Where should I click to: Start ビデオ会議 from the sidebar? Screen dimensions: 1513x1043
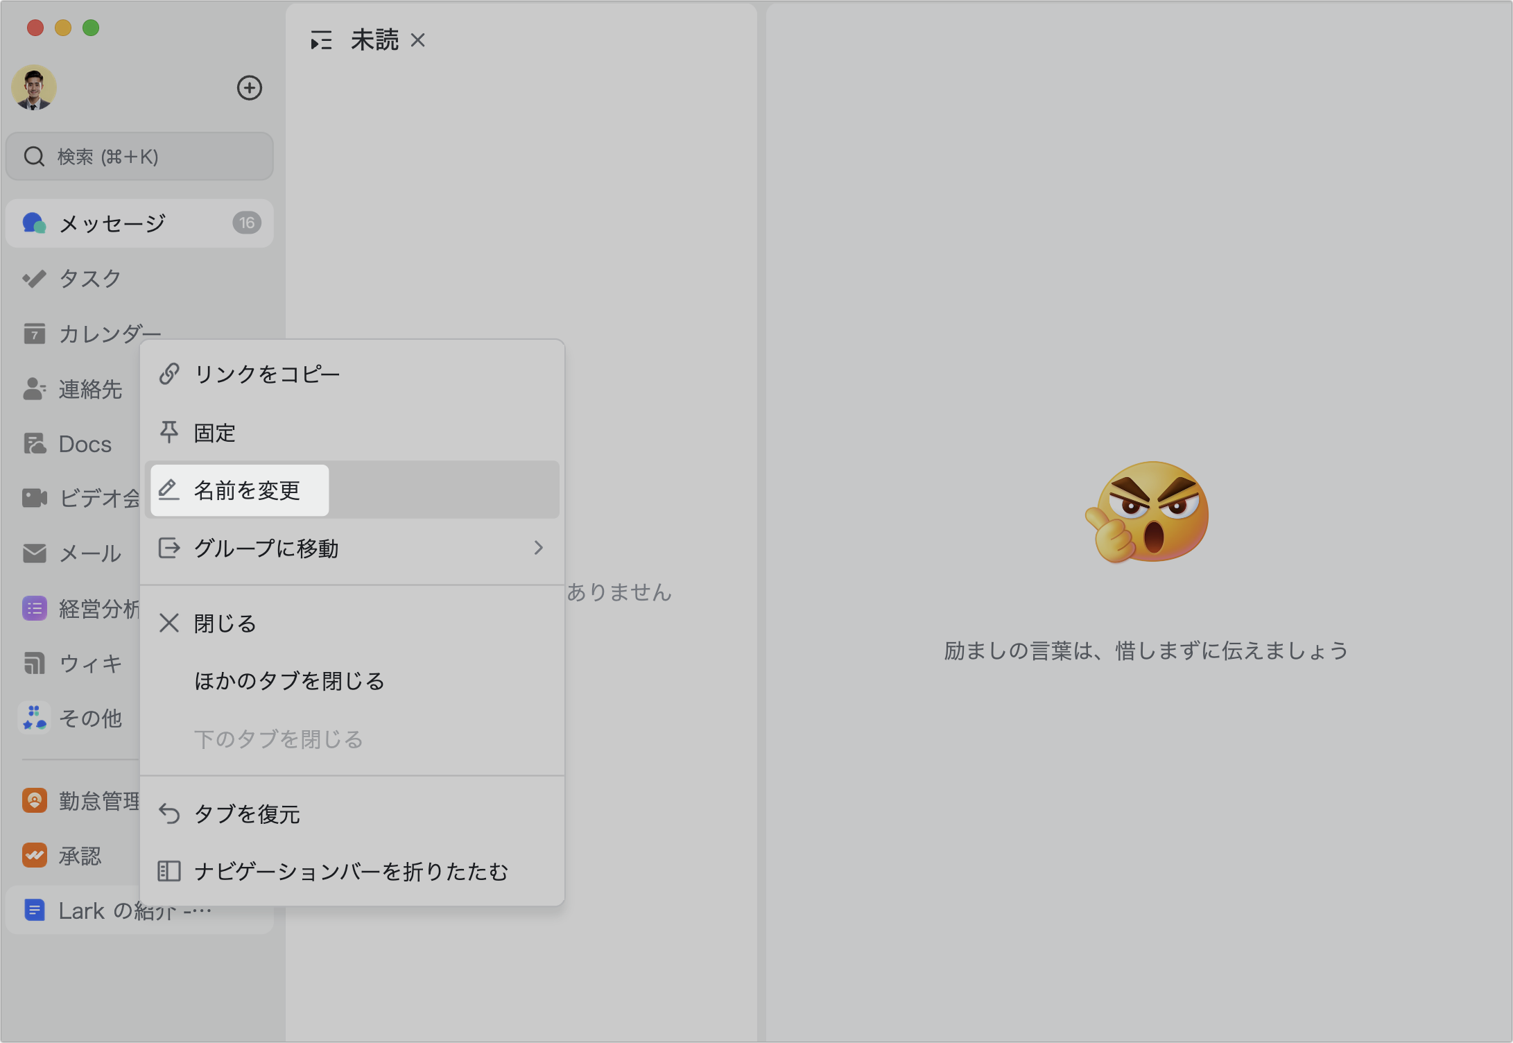[x=97, y=499]
